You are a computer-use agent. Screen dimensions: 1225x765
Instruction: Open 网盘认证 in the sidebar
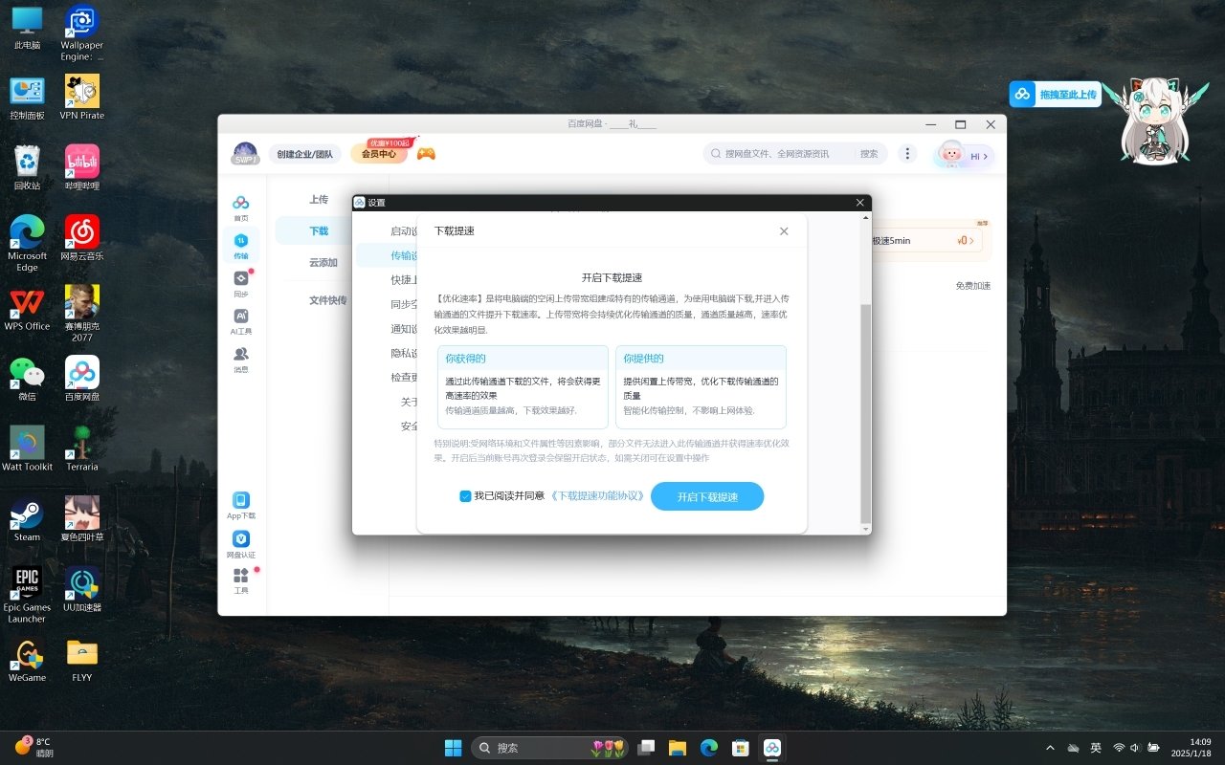[241, 545]
